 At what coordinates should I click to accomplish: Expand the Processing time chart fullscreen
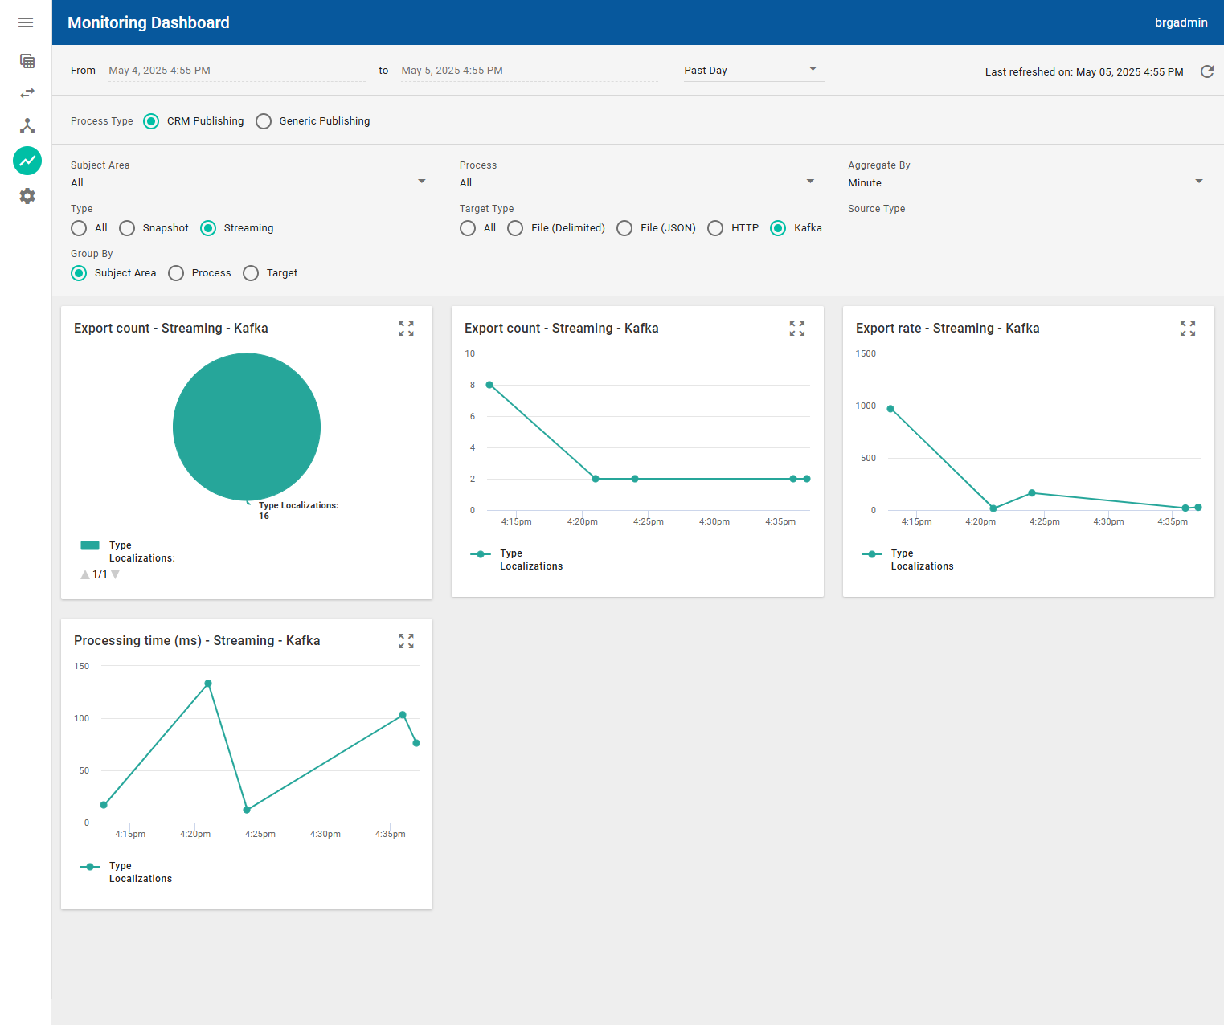406,640
